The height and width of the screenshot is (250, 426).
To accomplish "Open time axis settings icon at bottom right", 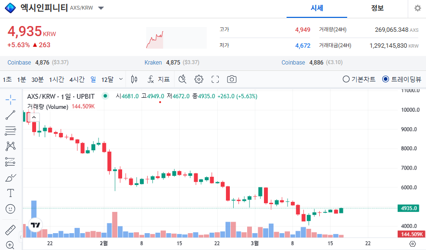I will (x=413, y=243).
